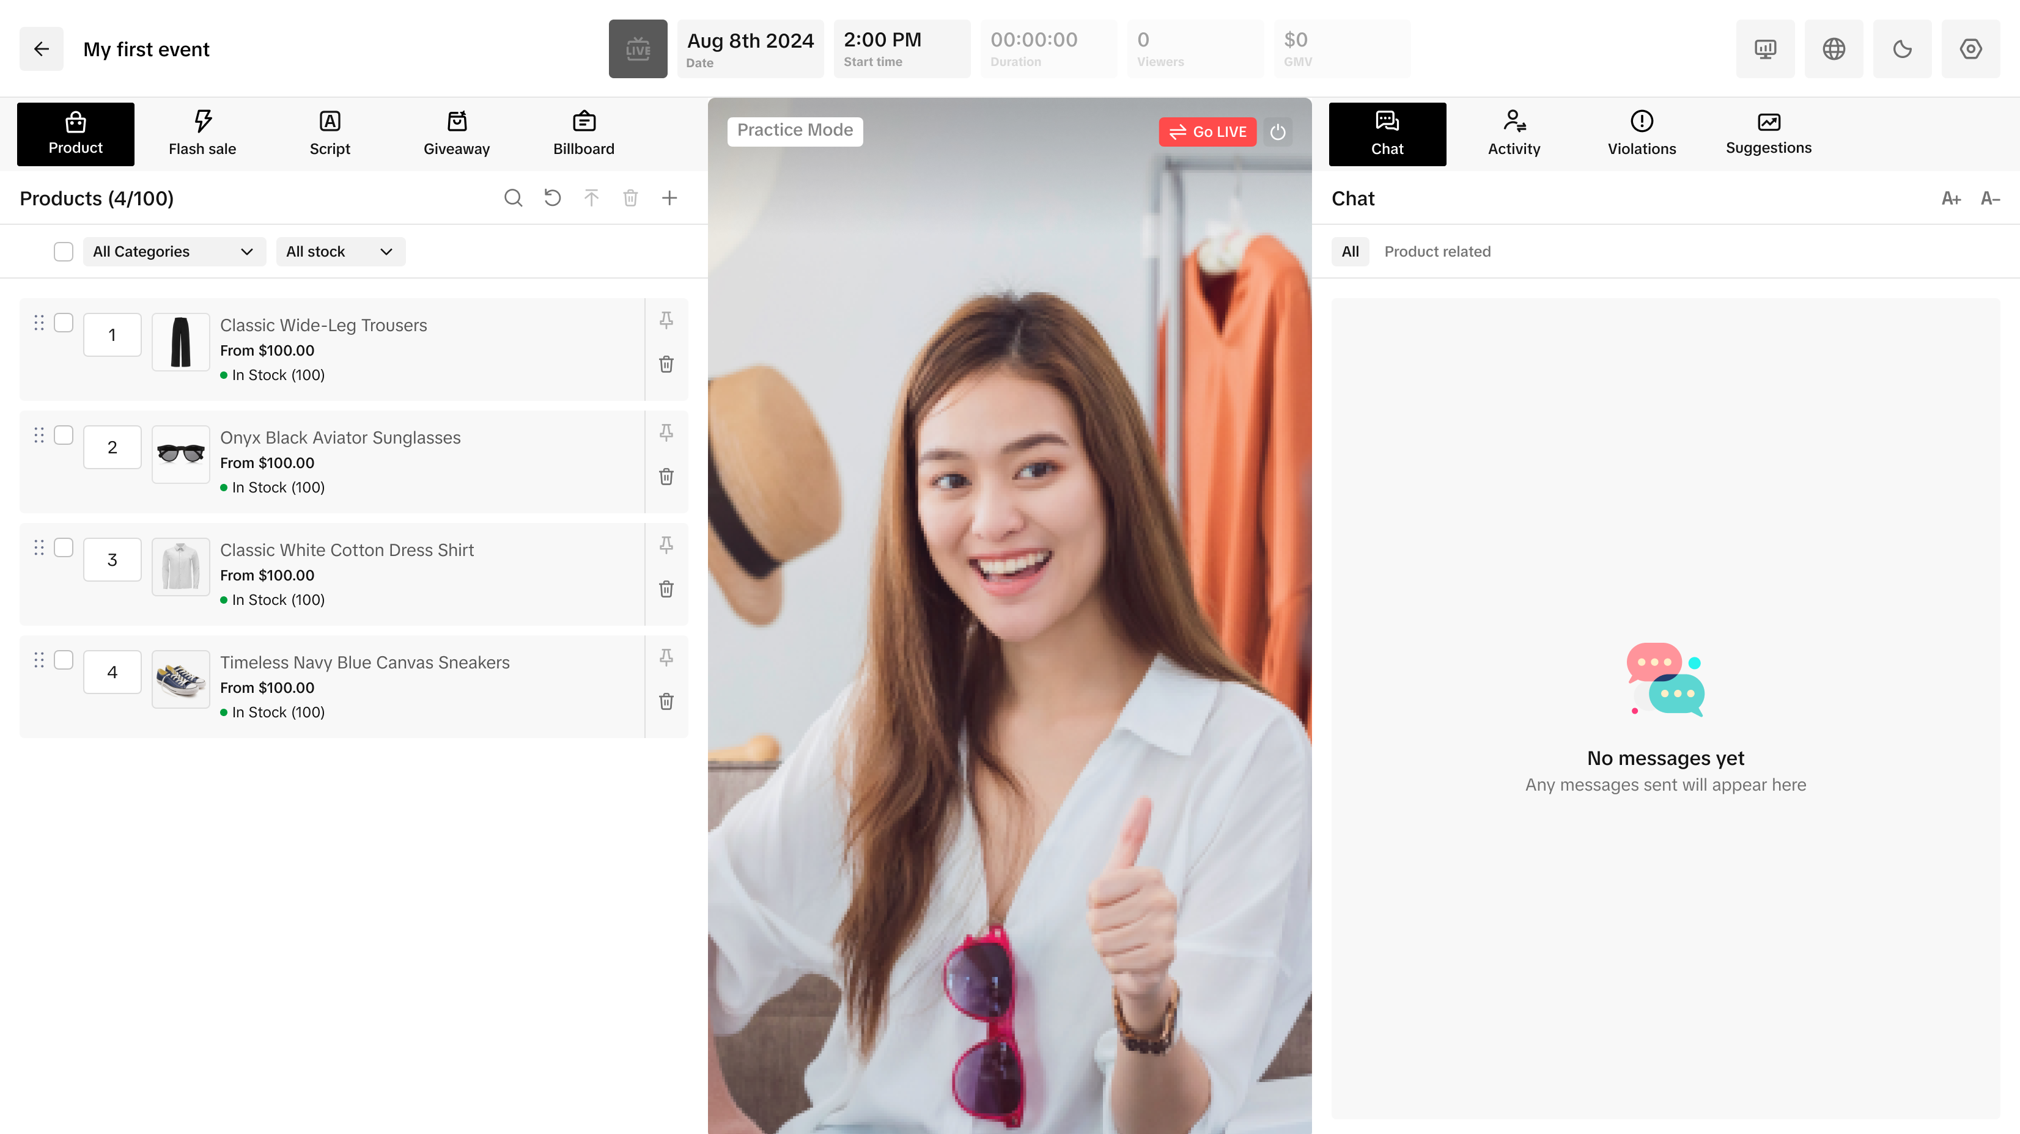Open the globe language icon
Viewport: 2020px width, 1134px height.
[x=1834, y=49]
